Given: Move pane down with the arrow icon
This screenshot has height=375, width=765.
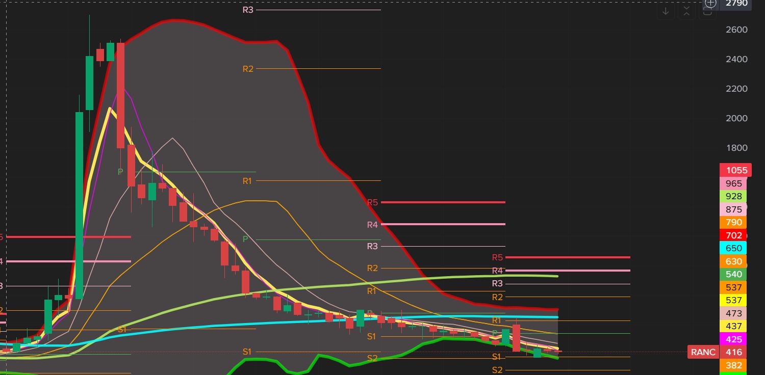Looking at the screenshot, I should click(x=666, y=11).
